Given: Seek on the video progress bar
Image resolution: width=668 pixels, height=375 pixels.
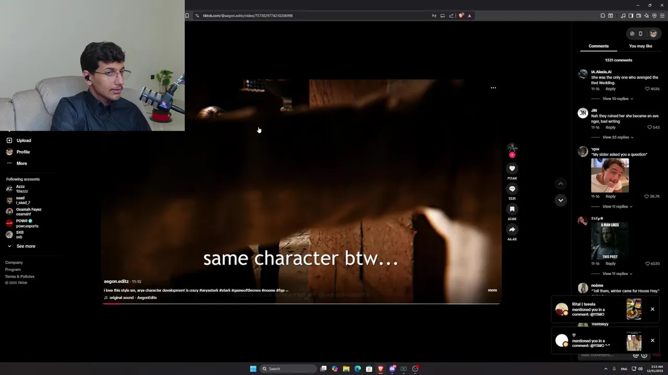Looking at the screenshot, I should pos(302,303).
